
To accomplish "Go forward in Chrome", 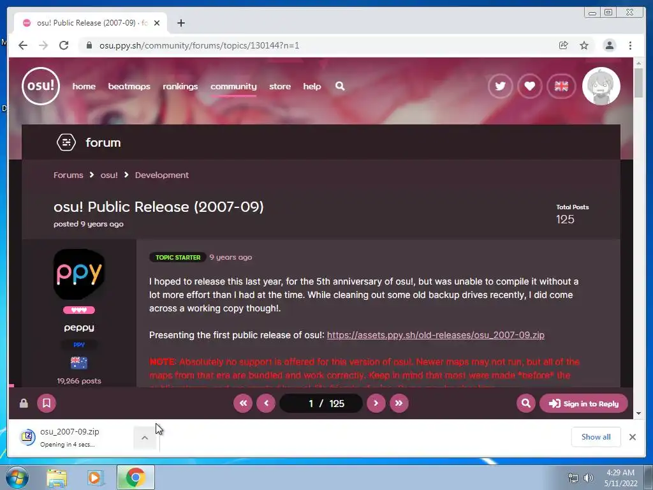I will pyautogui.click(x=43, y=45).
